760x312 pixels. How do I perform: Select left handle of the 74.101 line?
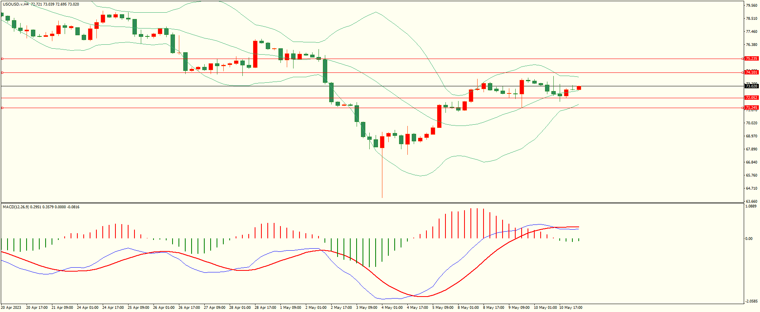[2, 72]
